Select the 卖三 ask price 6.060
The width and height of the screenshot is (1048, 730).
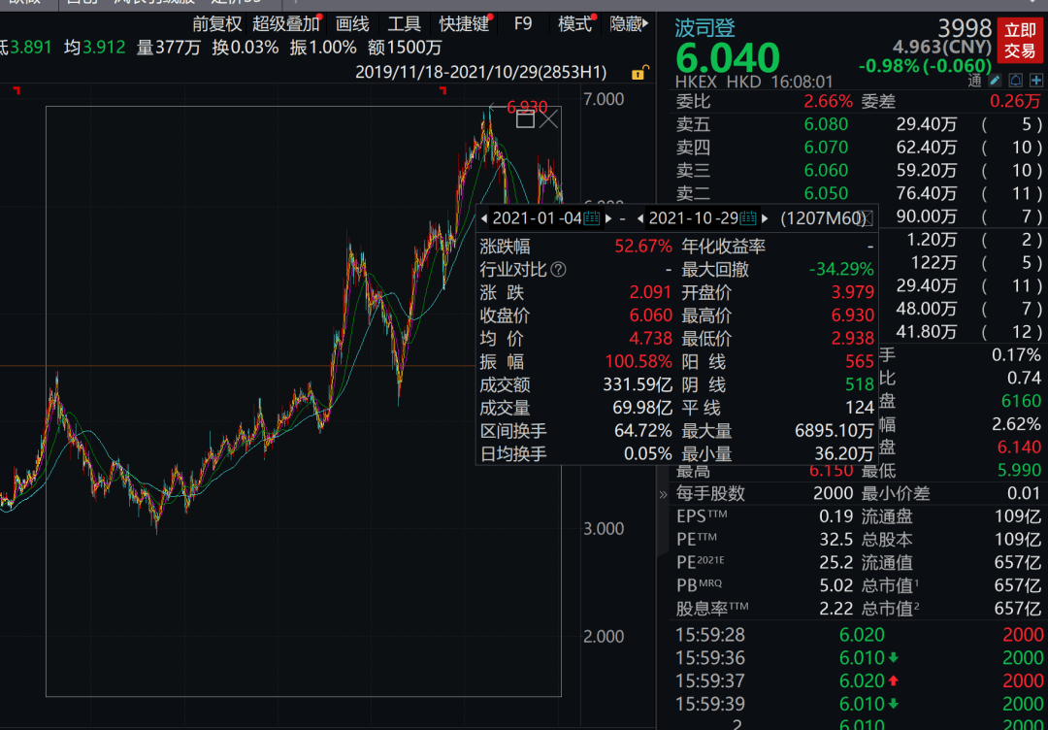tap(826, 171)
